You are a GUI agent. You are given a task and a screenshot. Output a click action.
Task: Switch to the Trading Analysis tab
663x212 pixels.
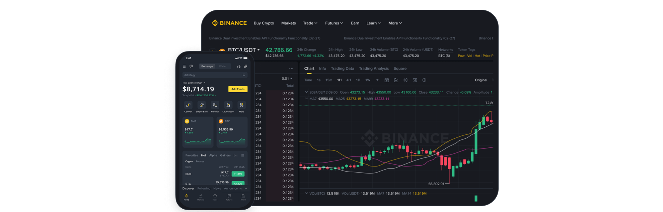tap(374, 69)
